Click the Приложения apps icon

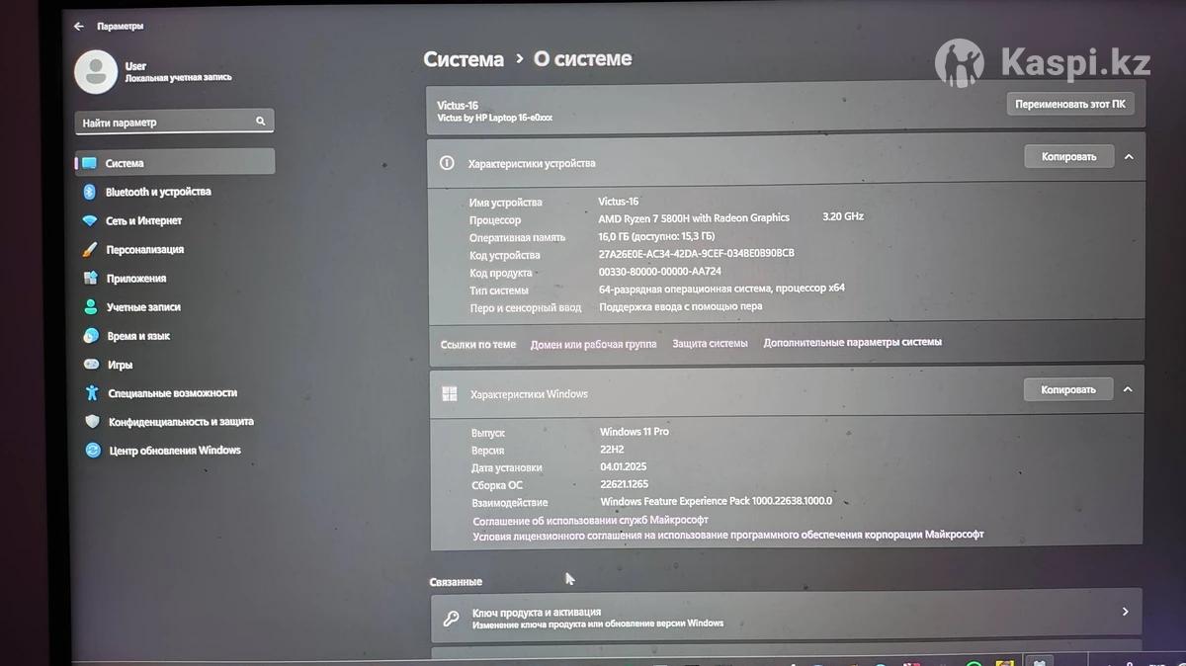90,279
